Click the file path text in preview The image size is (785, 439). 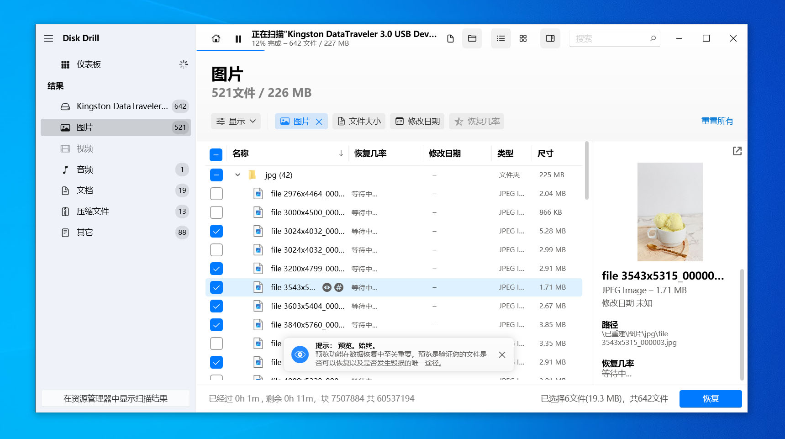click(639, 338)
